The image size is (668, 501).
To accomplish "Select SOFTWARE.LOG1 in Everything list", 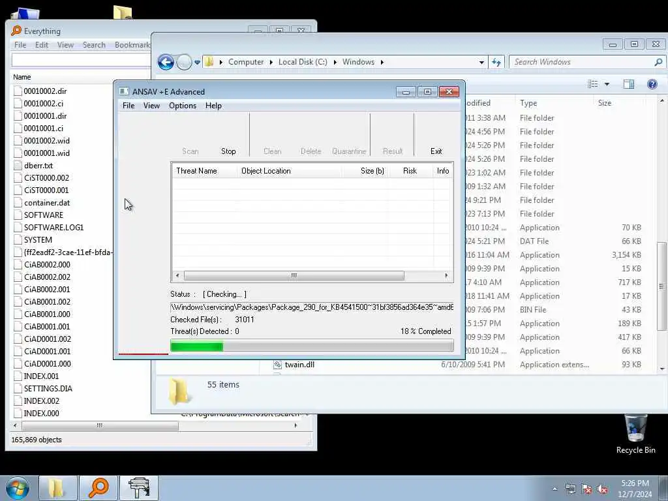I will point(53,228).
